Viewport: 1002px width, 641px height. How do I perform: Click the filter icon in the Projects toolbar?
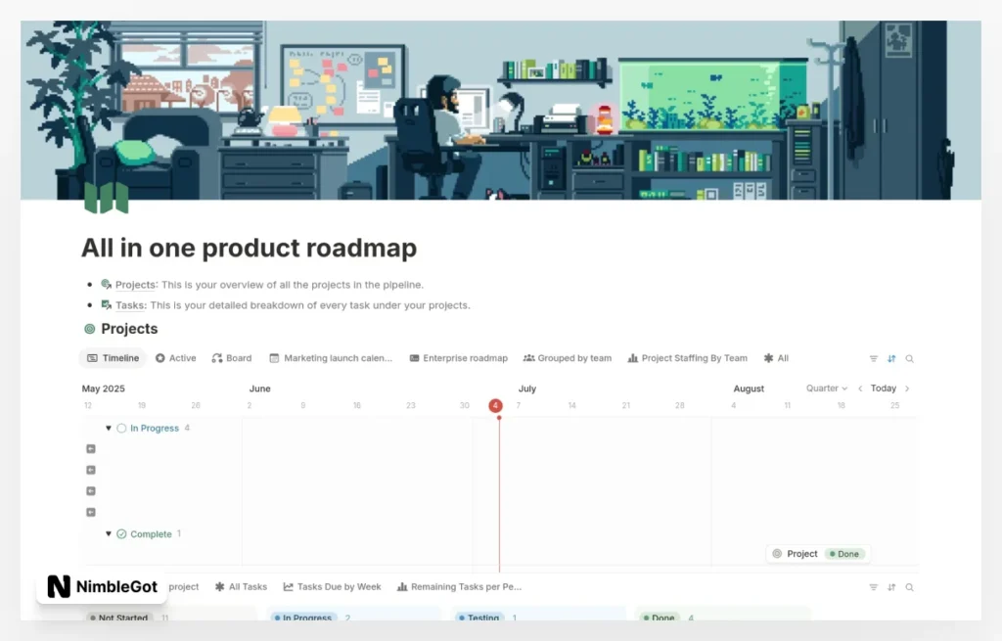(874, 358)
